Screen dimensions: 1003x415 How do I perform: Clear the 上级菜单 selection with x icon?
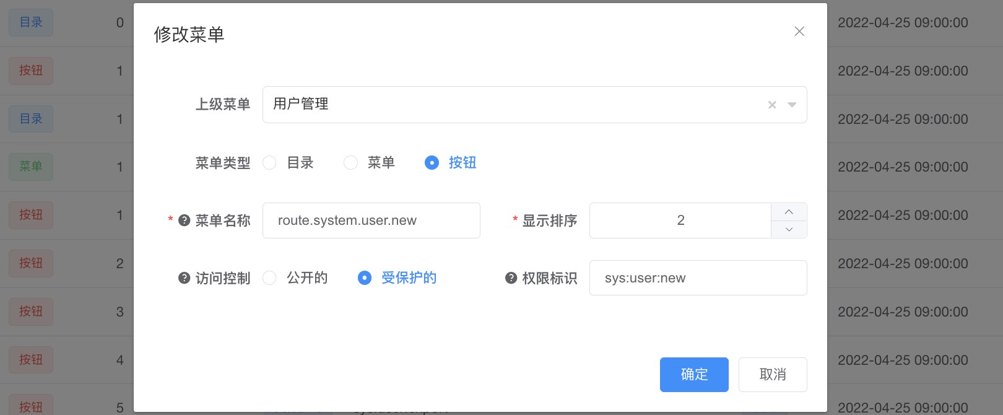pyautogui.click(x=772, y=105)
